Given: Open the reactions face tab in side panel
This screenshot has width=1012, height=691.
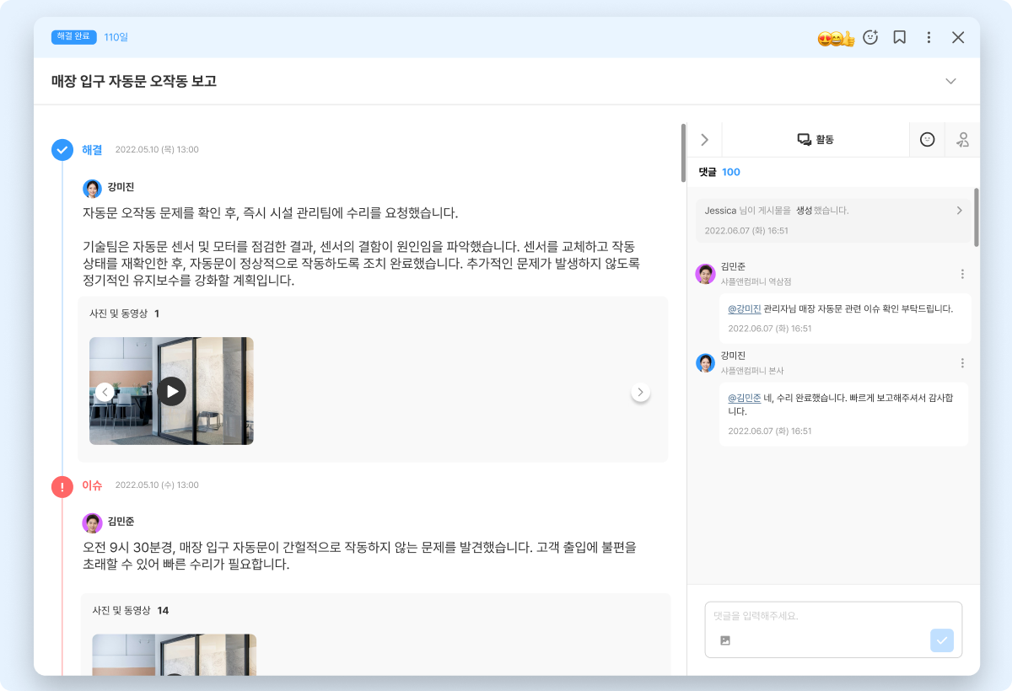Looking at the screenshot, I should point(927,140).
